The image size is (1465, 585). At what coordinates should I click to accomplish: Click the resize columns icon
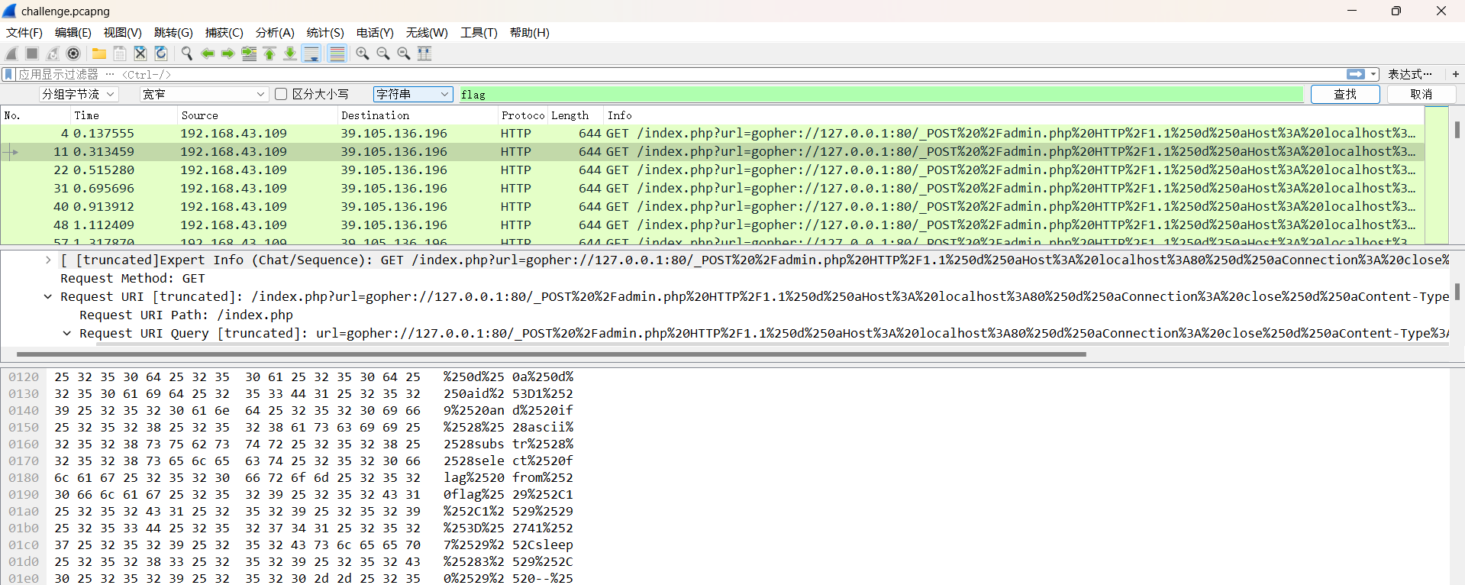click(424, 53)
